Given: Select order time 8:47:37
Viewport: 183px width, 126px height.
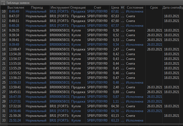Looking at the screenshot, I should [x=14, y=16].
